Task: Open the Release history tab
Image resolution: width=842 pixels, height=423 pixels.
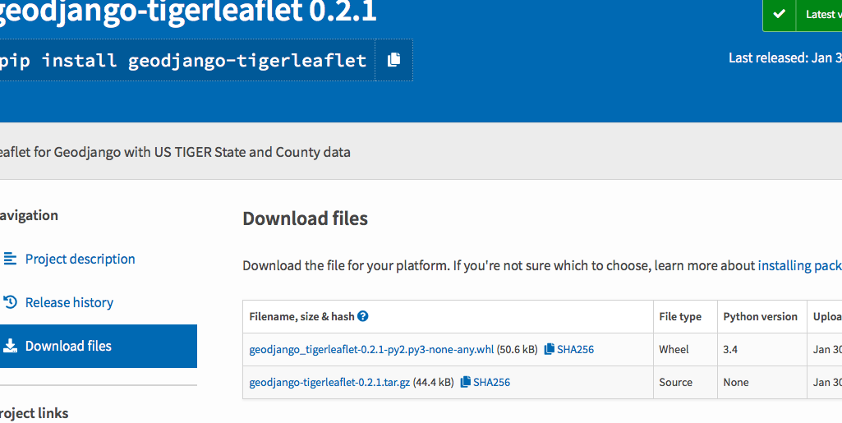Action: pos(69,302)
